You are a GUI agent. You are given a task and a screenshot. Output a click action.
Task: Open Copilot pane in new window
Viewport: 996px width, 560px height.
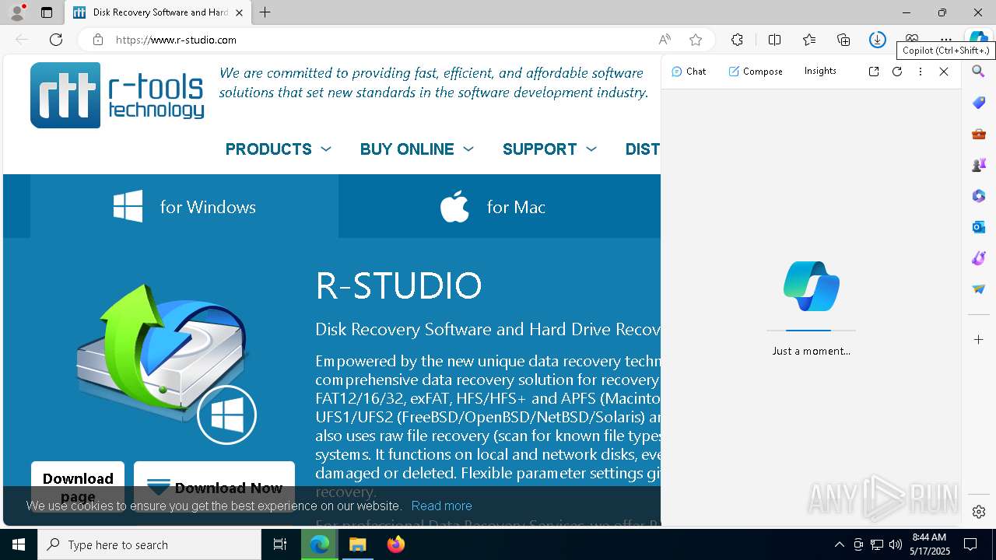(874, 72)
